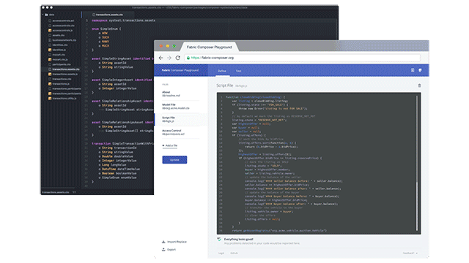Select transactions.assets.cto in editor tree
469x263 pixels.
click(x=66, y=69)
